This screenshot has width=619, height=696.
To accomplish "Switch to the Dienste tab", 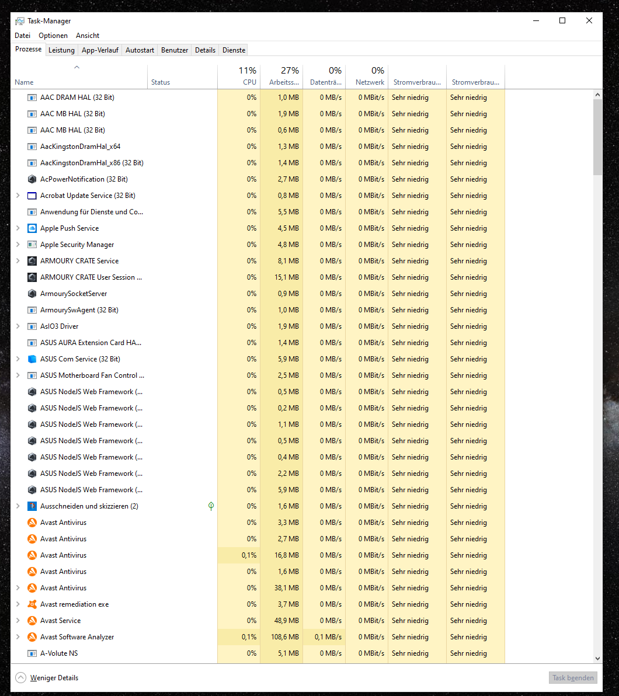I will [x=234, y=50].
